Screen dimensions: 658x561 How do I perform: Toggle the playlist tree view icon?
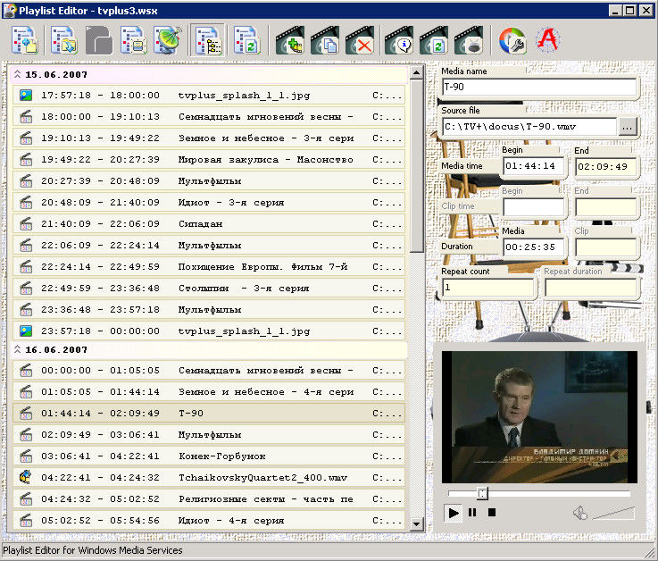coord(208,40)
